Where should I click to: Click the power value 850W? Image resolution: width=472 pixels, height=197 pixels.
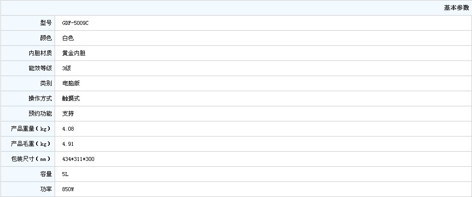(x=68, y=189)
